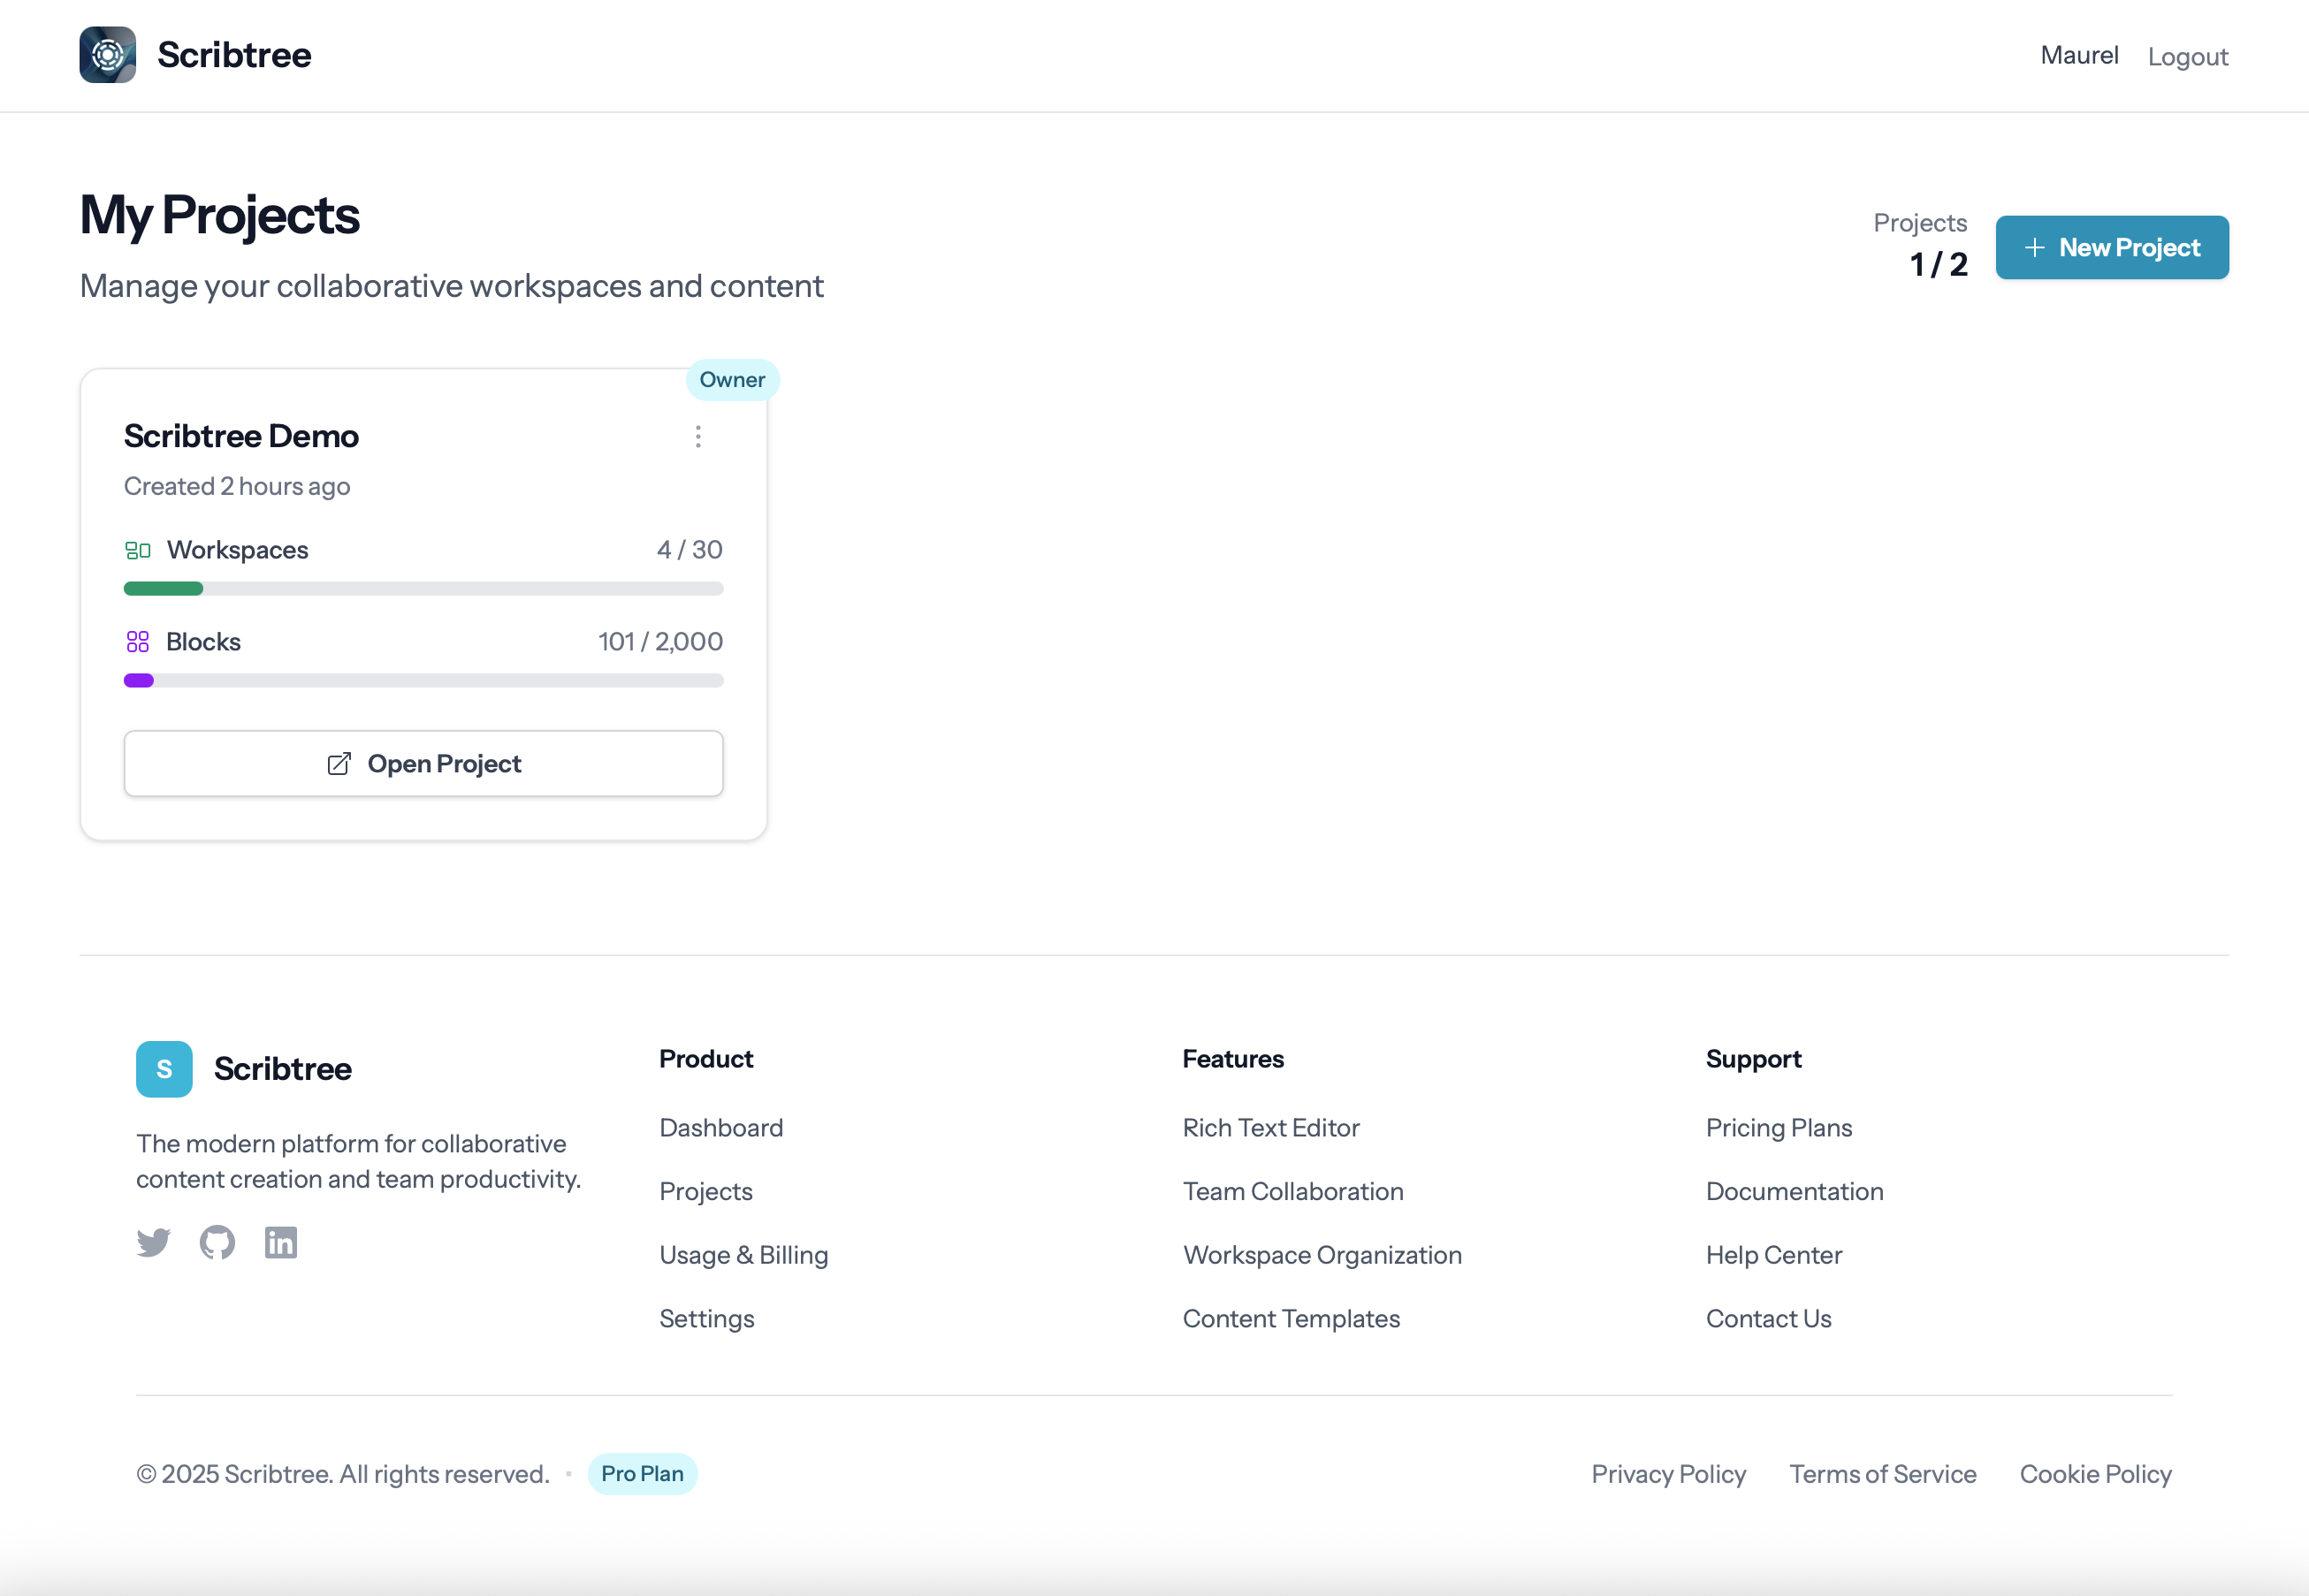
Task: Open the Projects footer link
Action: 706,1191
